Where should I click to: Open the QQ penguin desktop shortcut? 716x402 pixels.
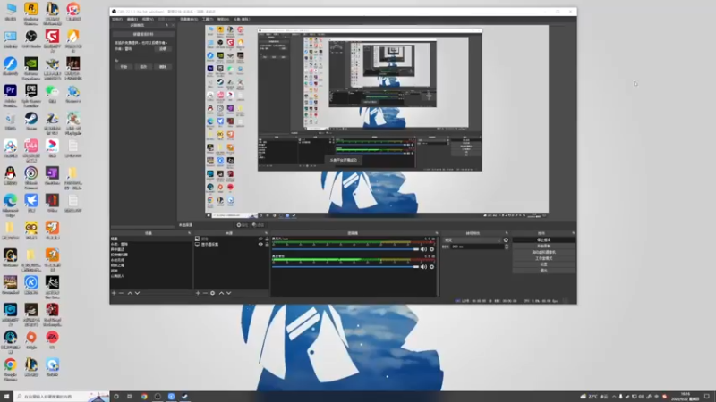coord(10,176)
